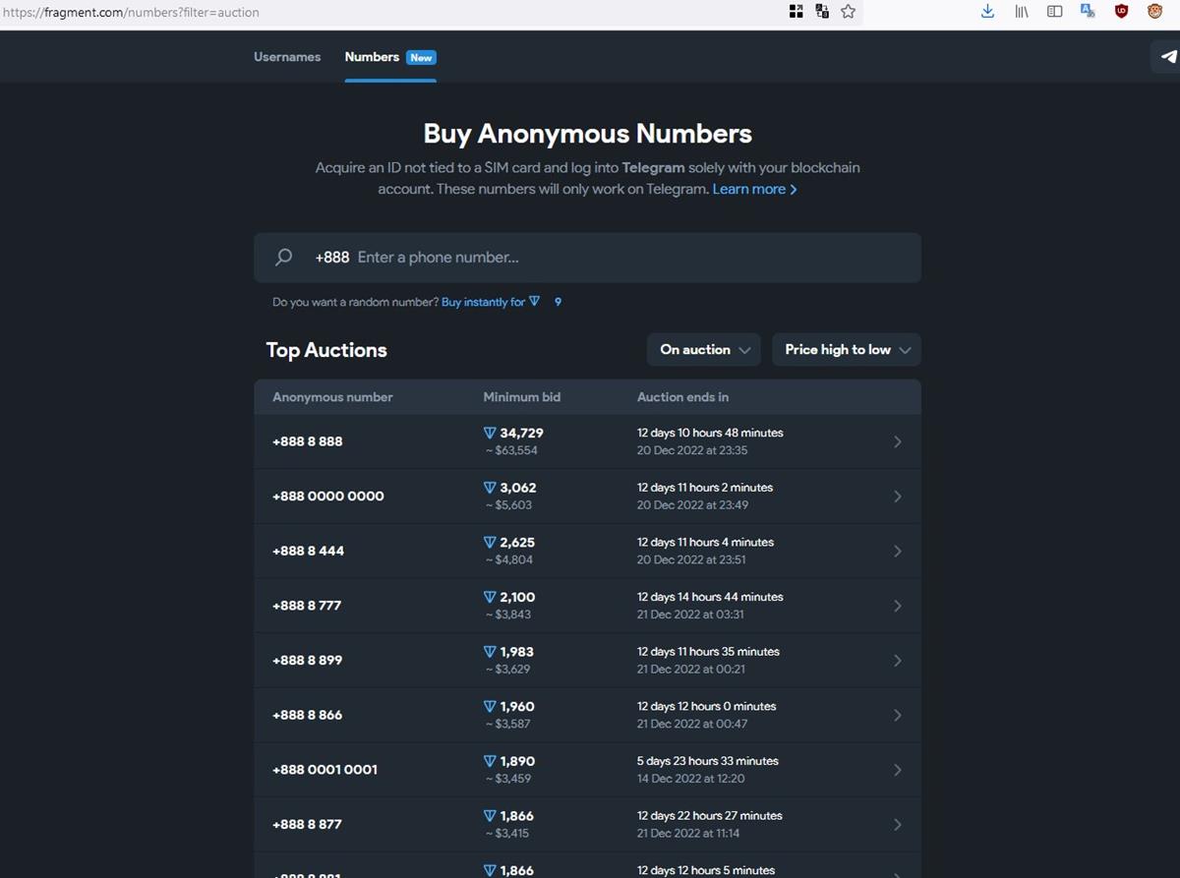
Task: Open the uBlock Origin extension
Action: point(1121,12)
